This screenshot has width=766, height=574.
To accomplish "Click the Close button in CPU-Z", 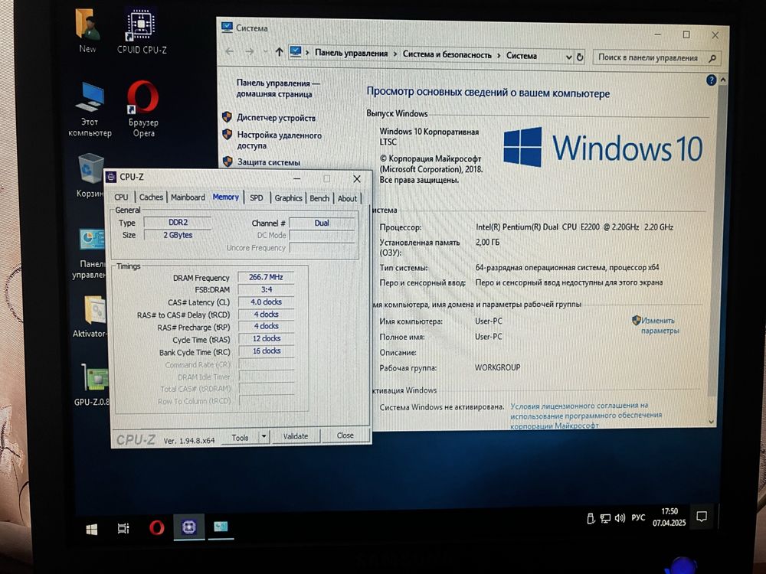I will pos(345,435).
